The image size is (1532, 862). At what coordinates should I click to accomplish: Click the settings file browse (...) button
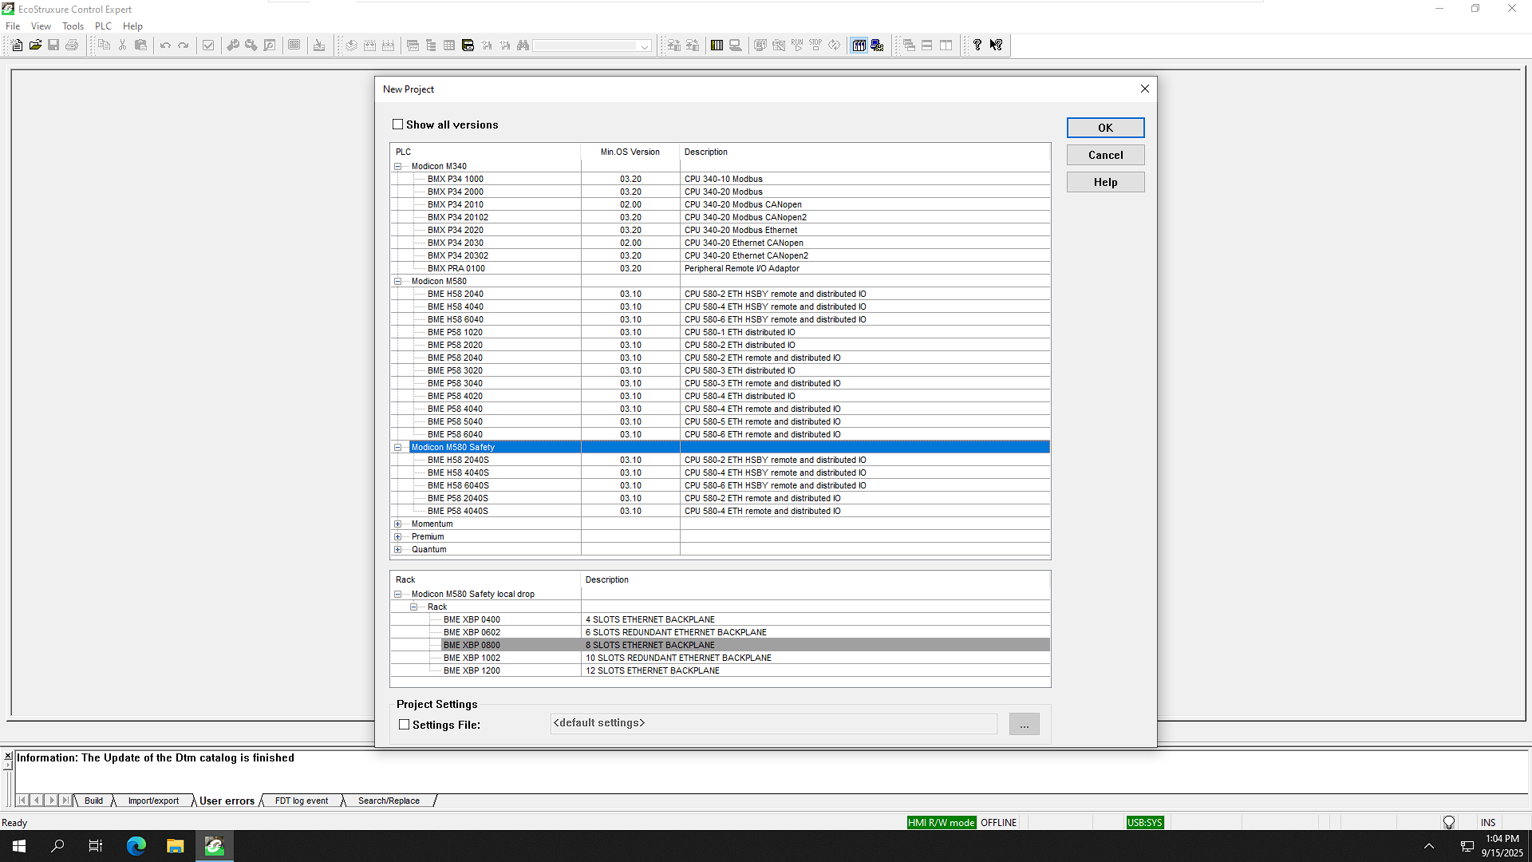coord(1024,724)
